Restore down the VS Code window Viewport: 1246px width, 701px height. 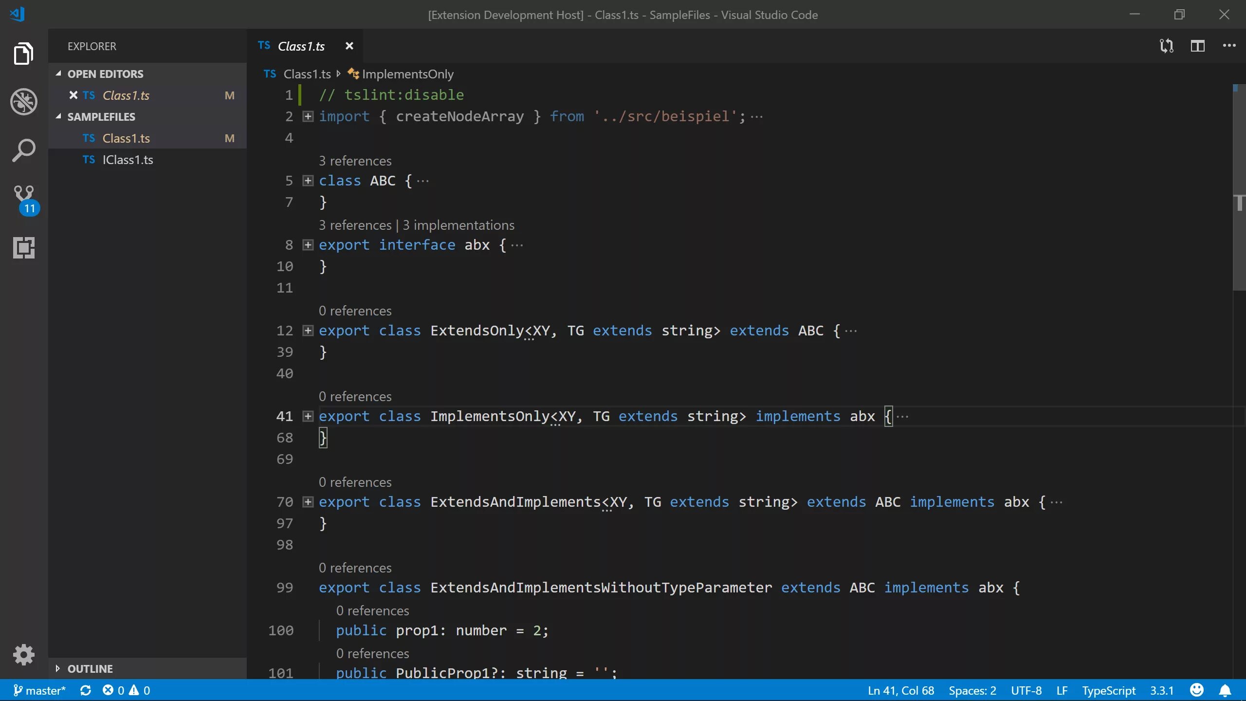(x=1179, y=14)
